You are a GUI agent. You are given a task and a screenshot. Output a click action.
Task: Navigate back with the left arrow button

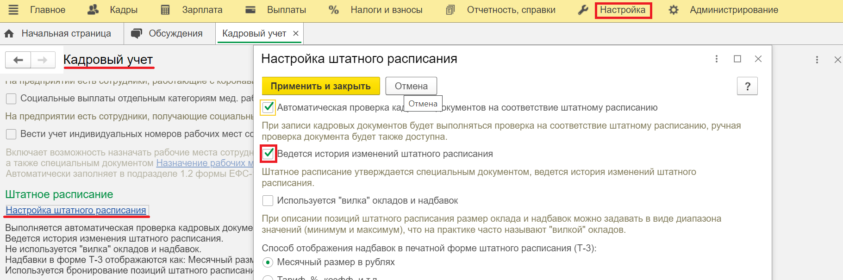(x=18, y=60)
